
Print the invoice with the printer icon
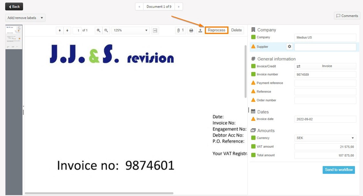click(191, 31)
